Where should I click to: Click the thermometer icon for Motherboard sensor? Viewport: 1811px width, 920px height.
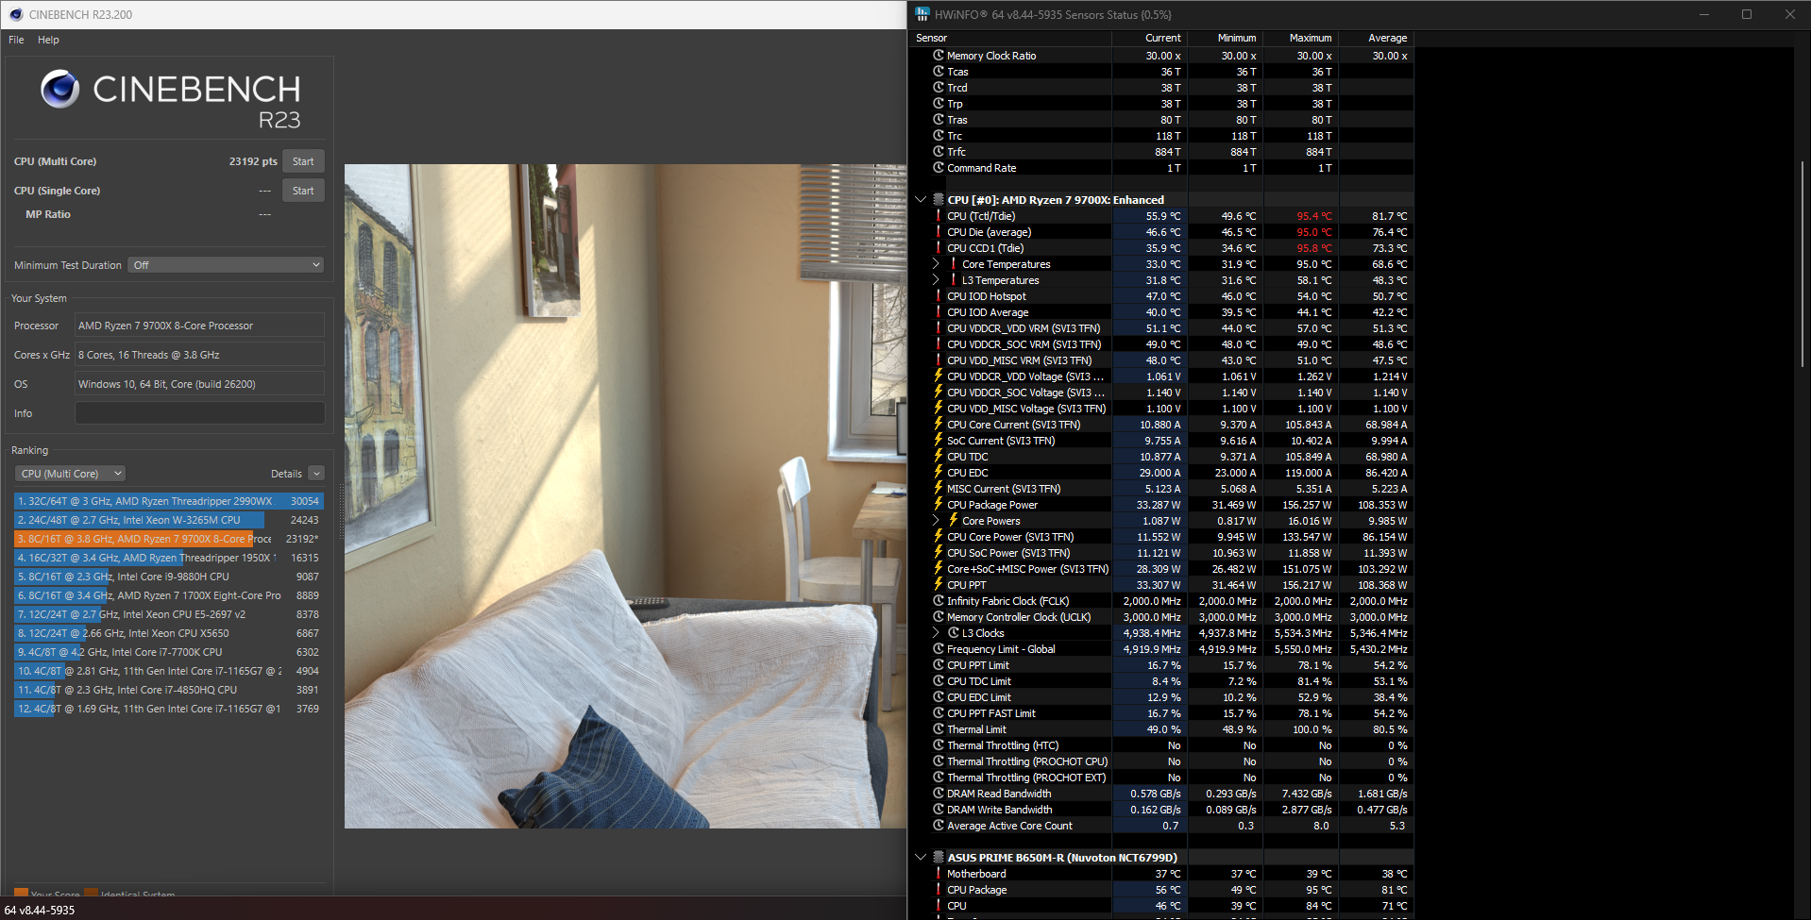[x=939, y=874]
